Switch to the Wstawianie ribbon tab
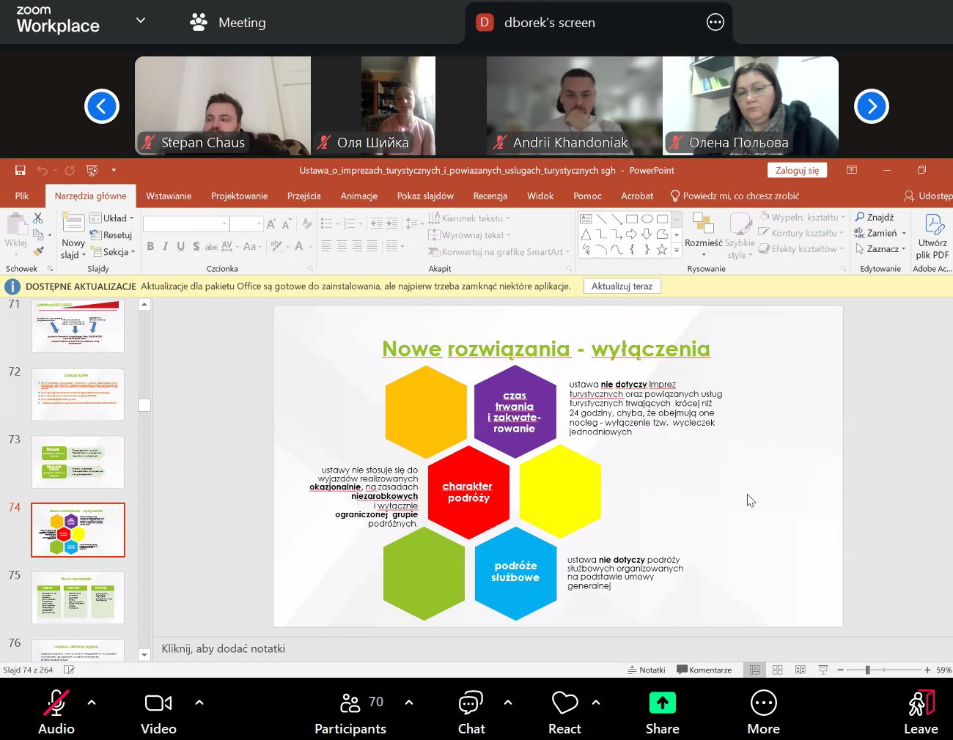The height and width of the screenshot is (740, 953). click(169, 196)
